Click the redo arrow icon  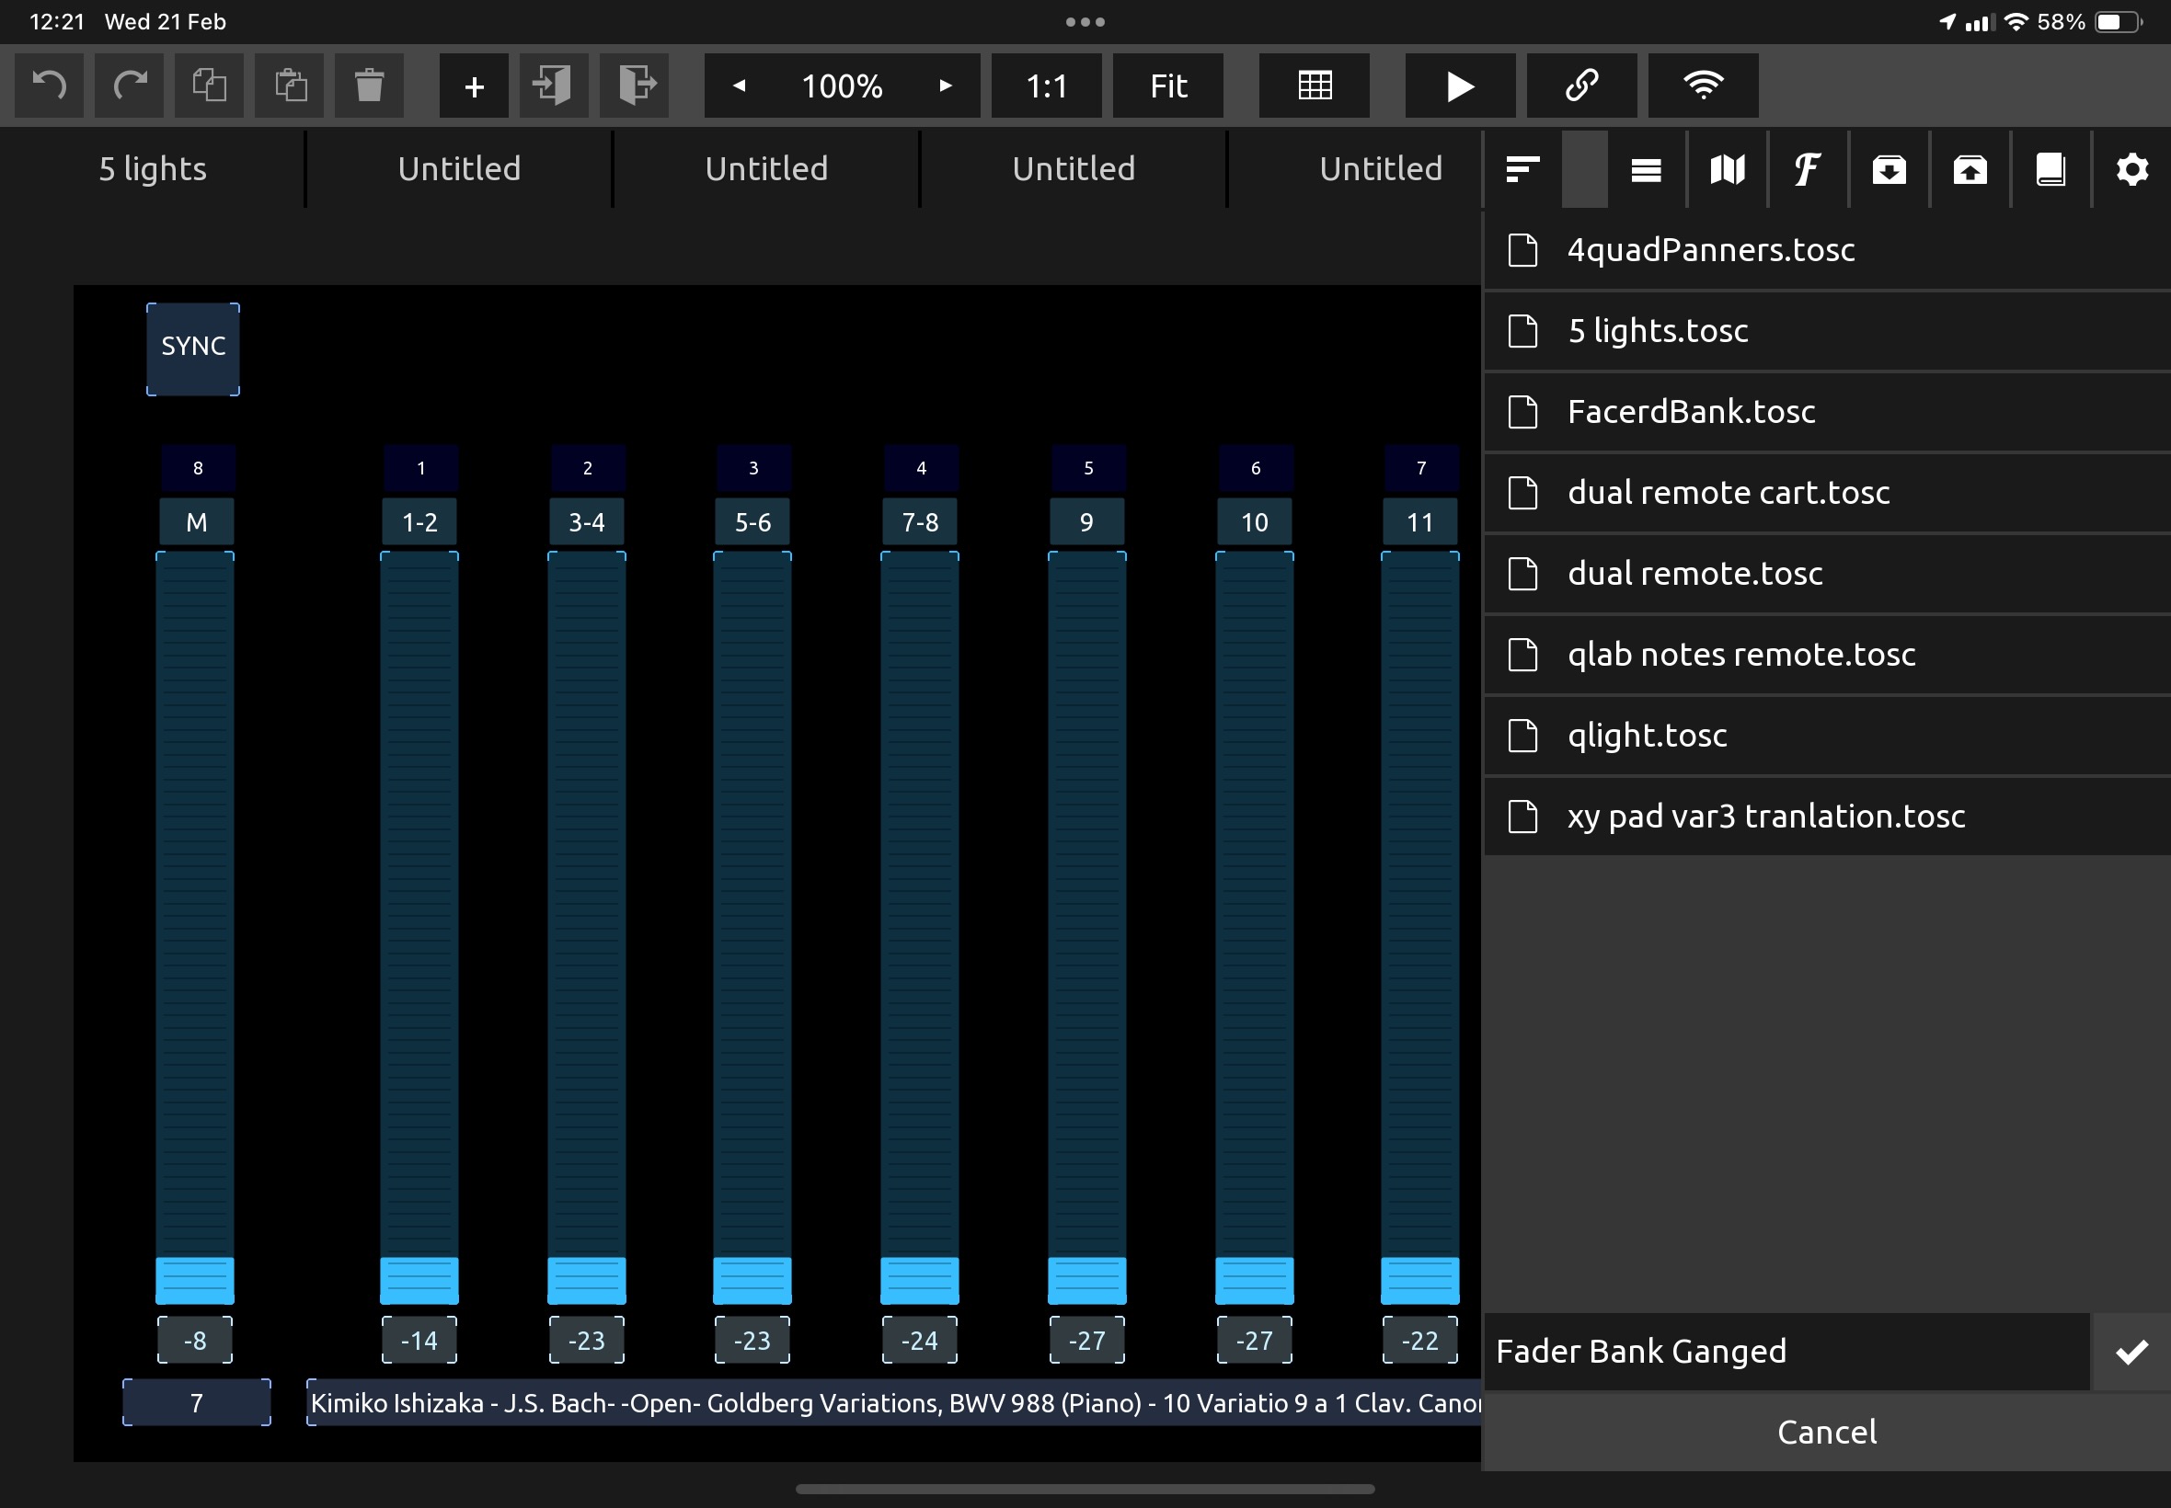coord(130,86)
